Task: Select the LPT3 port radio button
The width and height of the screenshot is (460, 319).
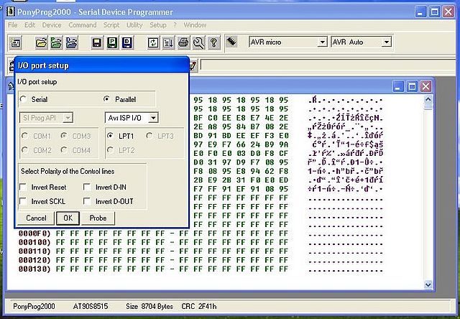Action: coord(149,136)
